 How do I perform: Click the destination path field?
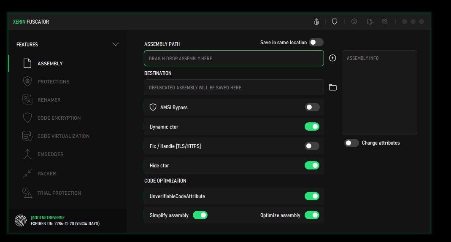(x=234, y=88)
